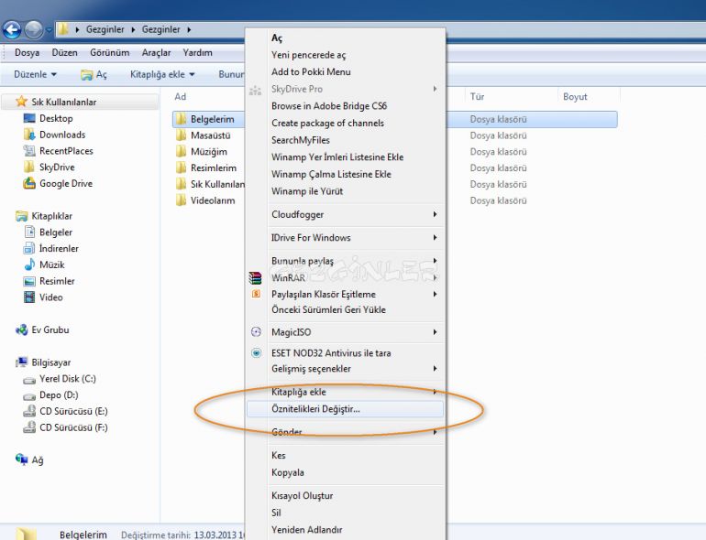Choose Browse in Adobe Bridge CS6
The height and width of the screenshot is (540, 706).
[x=329, y=106]
